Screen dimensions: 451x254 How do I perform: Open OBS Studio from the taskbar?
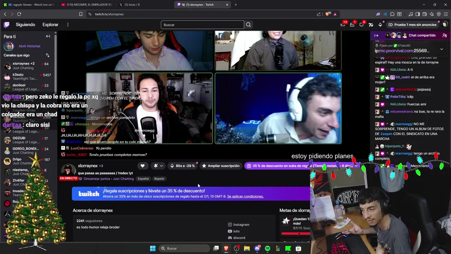point(236,248)
